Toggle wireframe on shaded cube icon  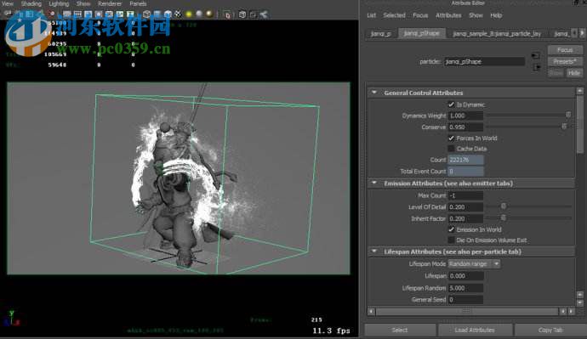tap(168, 14)
